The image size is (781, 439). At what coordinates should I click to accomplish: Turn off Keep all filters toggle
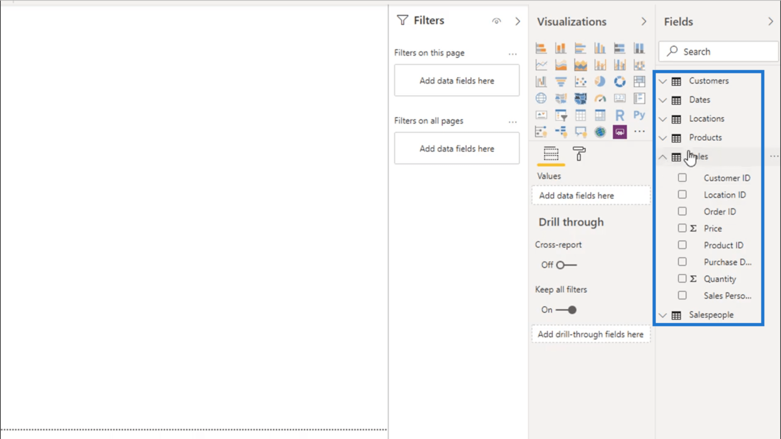(x=566, y=310)
